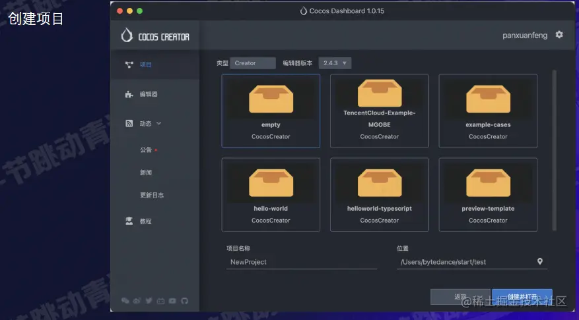Click the green zoom window button
Screen dimensions: 579x320
(139, 11)
